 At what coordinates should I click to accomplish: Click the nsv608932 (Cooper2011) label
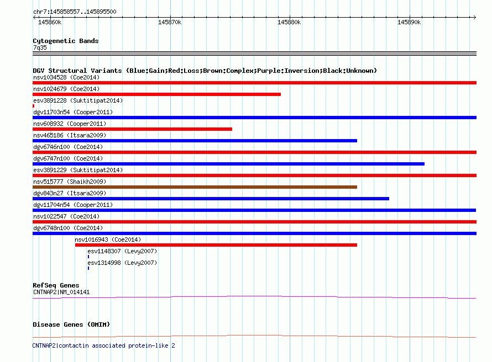click(70, 124)
